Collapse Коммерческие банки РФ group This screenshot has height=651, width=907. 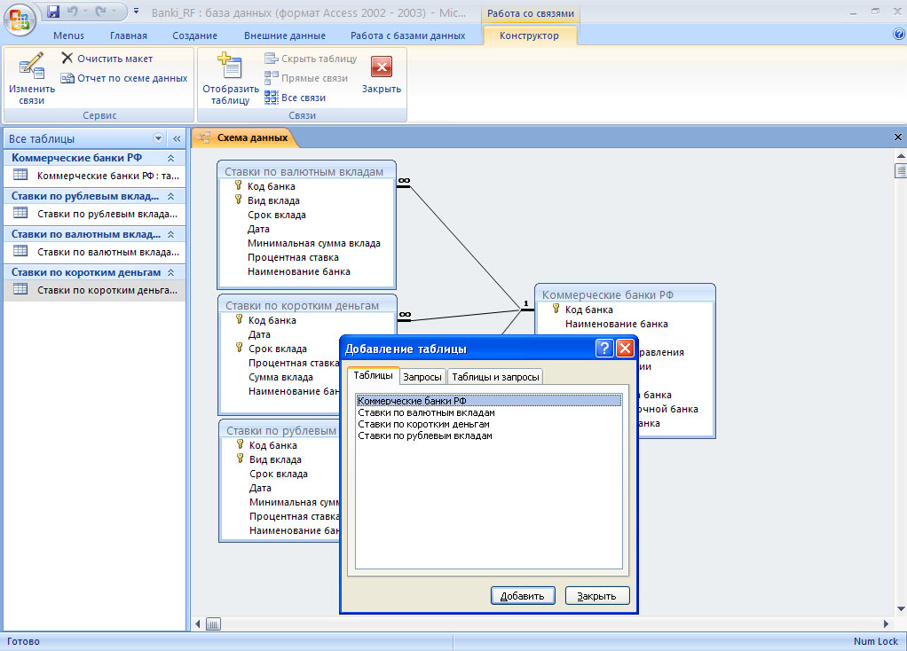coord(170,158)
